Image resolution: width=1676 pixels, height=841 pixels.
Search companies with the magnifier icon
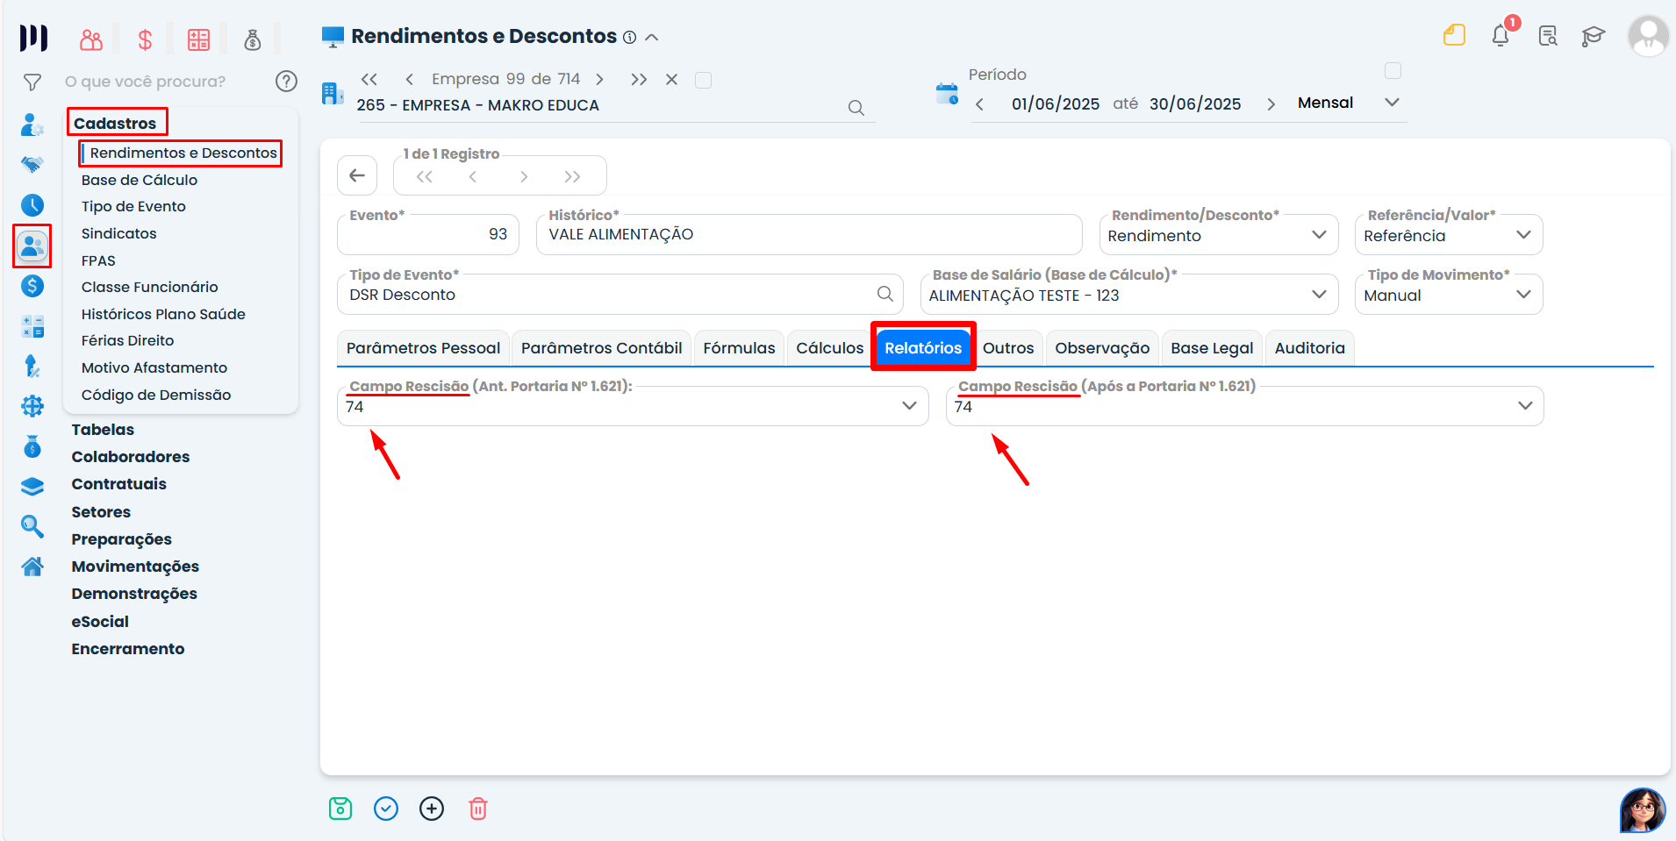click(x=856, y=108)
